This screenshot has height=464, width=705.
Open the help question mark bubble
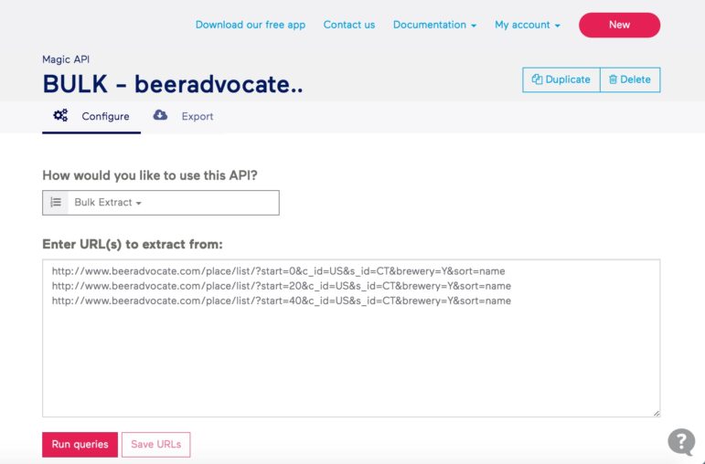pyautogui.click(x=681, y=441)
